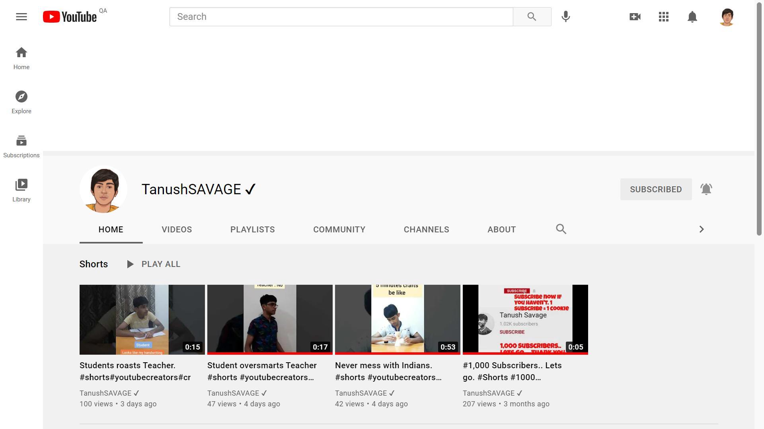764x429 pixels.
Task: Open the account avatar menu
Action: point(727,17)
